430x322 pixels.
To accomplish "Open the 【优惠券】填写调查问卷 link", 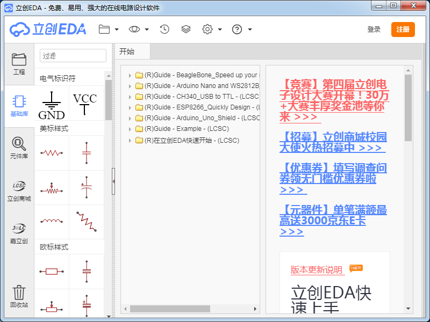I will click(x=333, y=179).
